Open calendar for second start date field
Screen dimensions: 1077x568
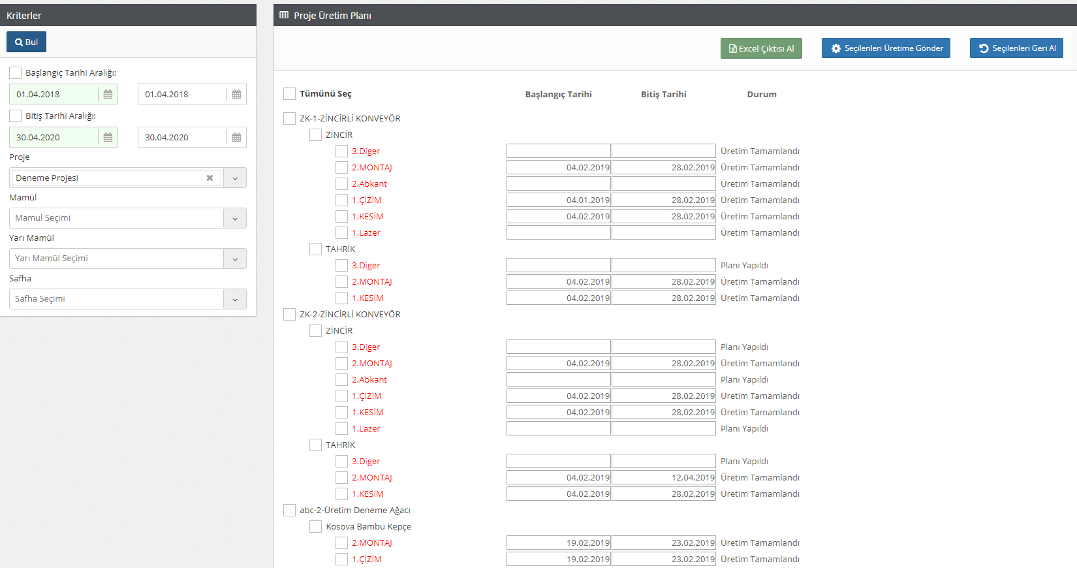(236, 94)
